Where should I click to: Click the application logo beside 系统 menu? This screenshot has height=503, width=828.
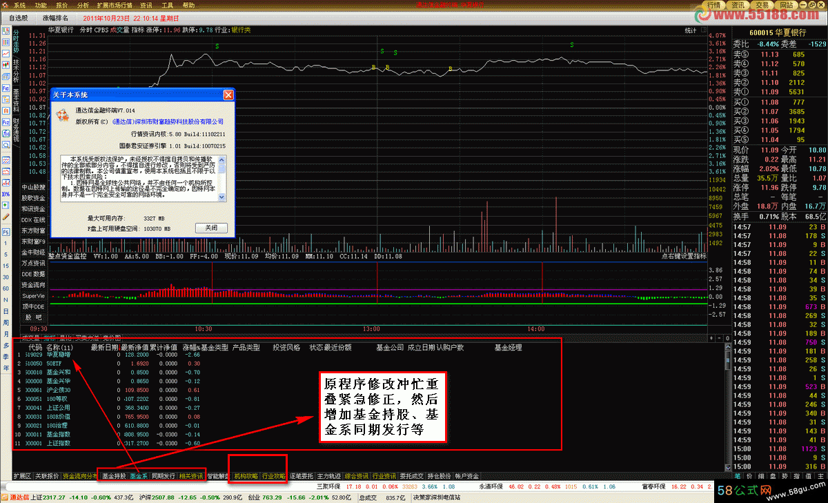6,5
